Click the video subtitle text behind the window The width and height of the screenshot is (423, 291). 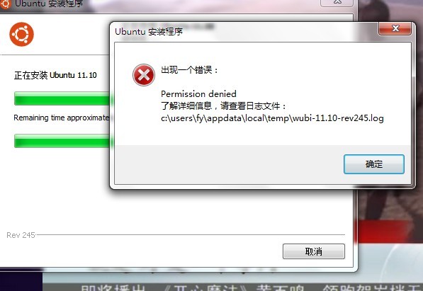pos(251,287)
